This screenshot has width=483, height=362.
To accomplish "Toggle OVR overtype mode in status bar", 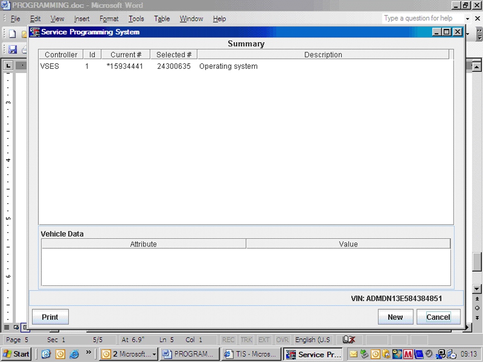I will (x=282, y=340).
